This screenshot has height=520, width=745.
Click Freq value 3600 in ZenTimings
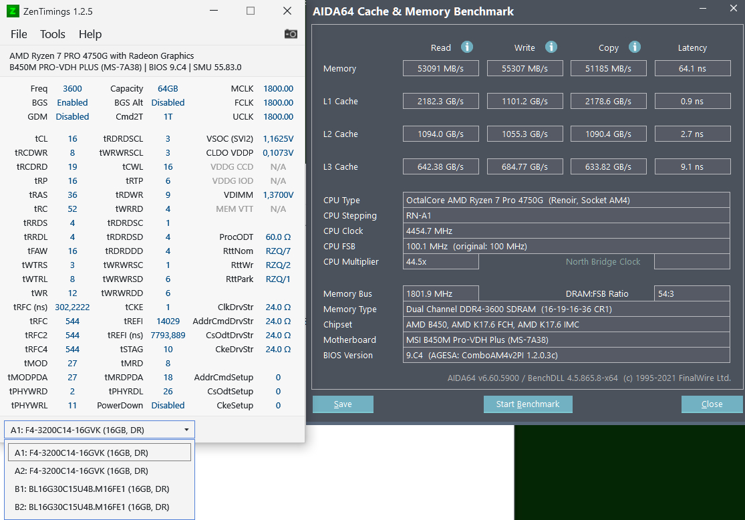[72, 88]
